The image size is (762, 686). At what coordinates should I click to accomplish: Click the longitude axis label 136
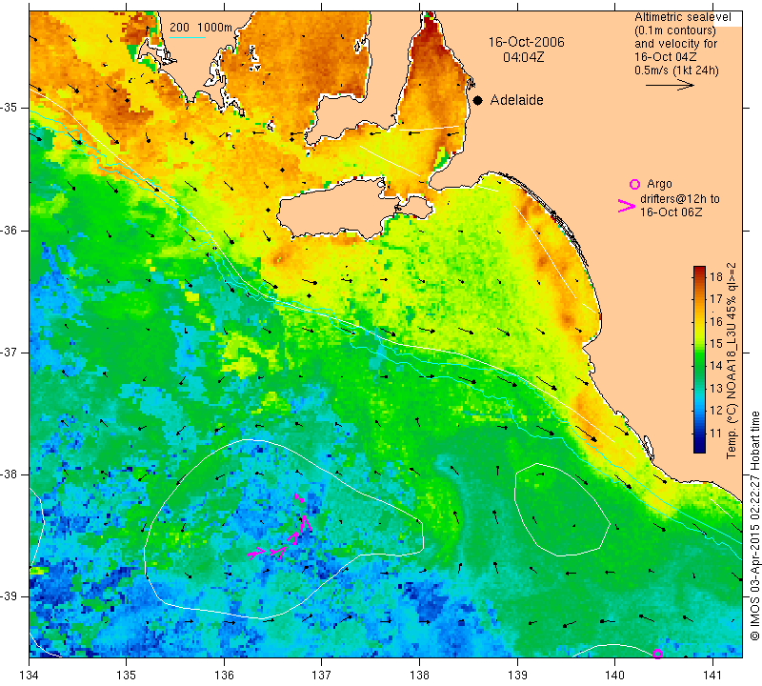[224, 676]
